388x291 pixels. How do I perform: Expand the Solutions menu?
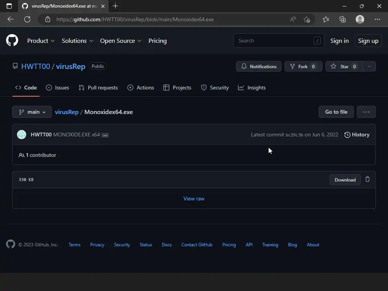(77, 41)
